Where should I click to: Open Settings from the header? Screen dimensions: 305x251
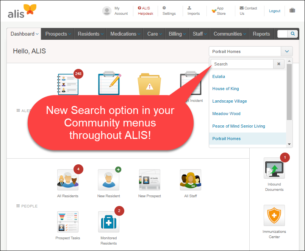coord(169,11)
